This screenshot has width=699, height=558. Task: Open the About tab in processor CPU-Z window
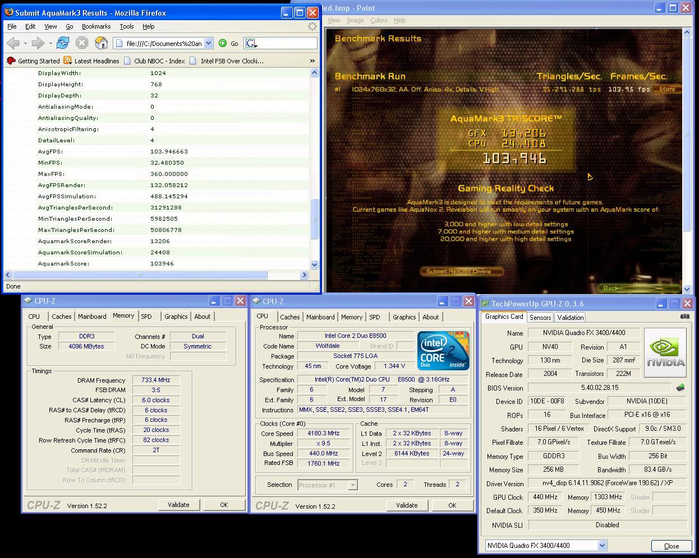[431, 317]
